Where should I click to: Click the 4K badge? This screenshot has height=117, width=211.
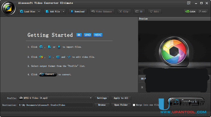[x=79, y=35]
